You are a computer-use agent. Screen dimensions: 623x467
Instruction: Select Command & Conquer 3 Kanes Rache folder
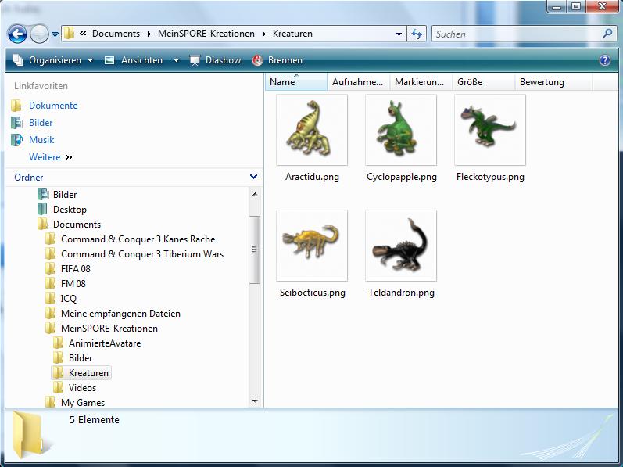[138, 239]
